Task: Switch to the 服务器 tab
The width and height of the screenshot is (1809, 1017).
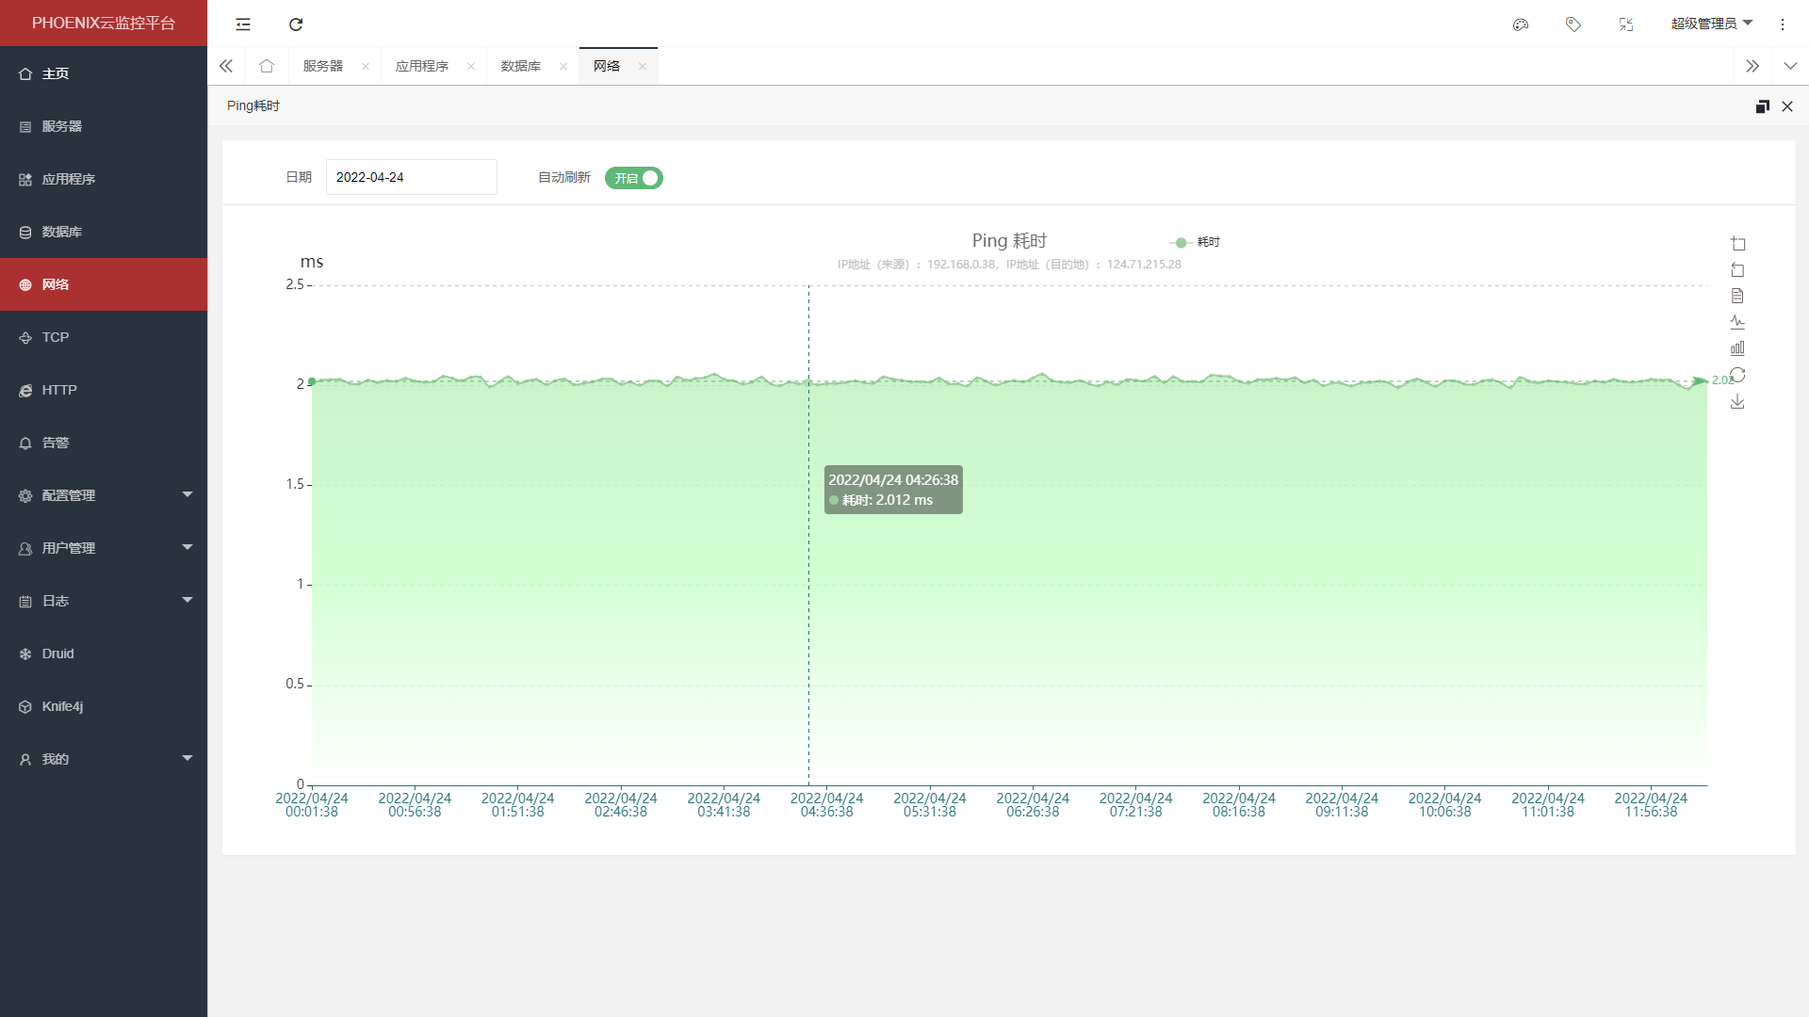Action: point(323,66)
